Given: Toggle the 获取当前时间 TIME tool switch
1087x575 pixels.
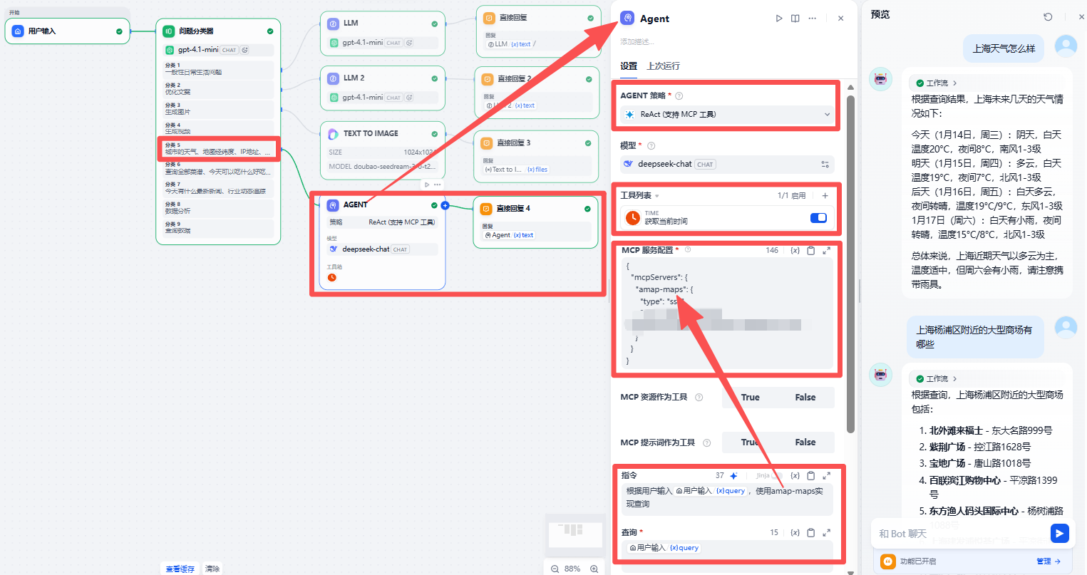Looking at the screenshot, I should (x=818, y=217).
